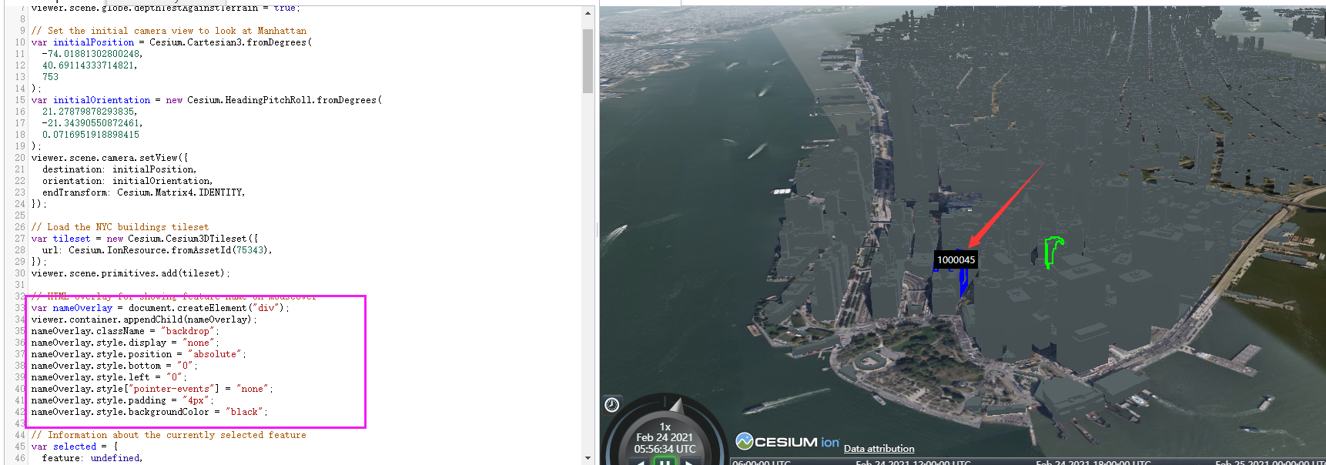Click the pitch value -21.34390550872461
Image resolution: width=1326 pixels, height=465 pixels.
point(92,123)
